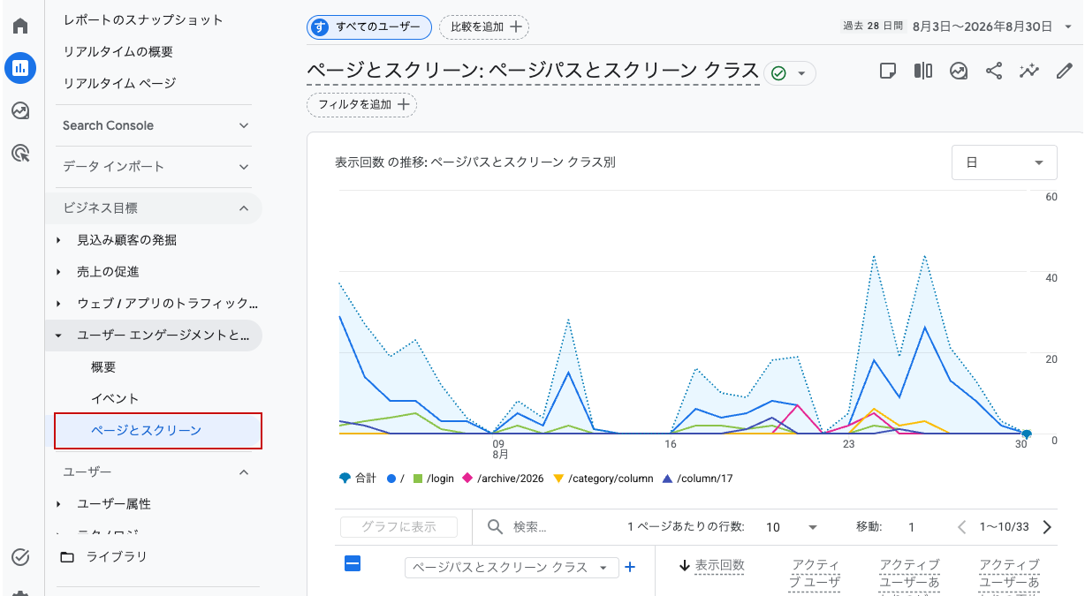Open the green check status dropdown by title
The image size is (1085, 596).
coord(791,73)
